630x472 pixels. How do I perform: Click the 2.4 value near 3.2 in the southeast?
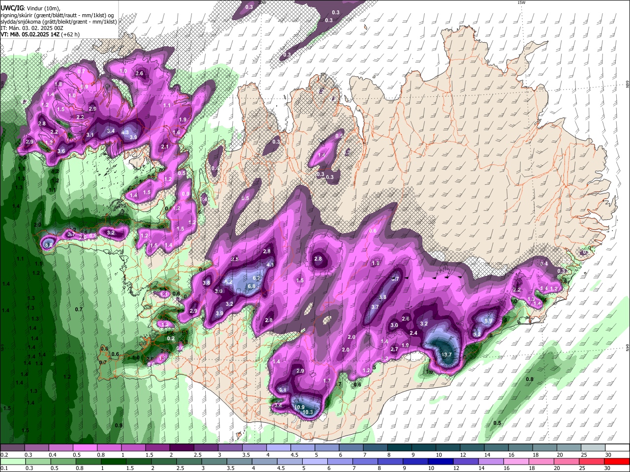point(413,333)
